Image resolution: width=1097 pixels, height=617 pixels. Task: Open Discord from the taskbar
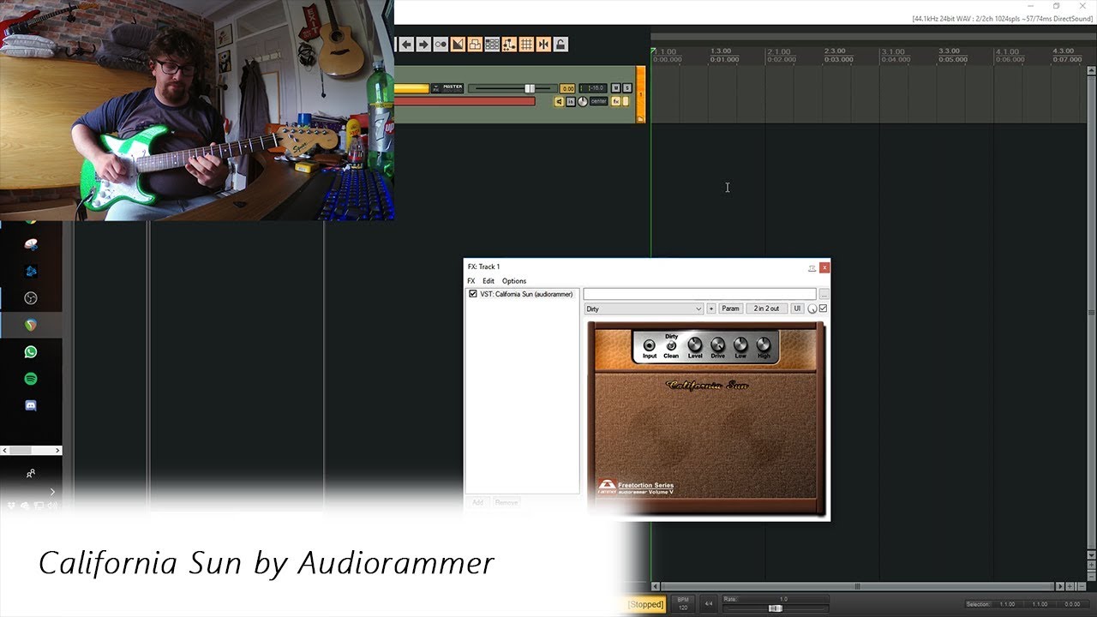[x=31, y=405]
